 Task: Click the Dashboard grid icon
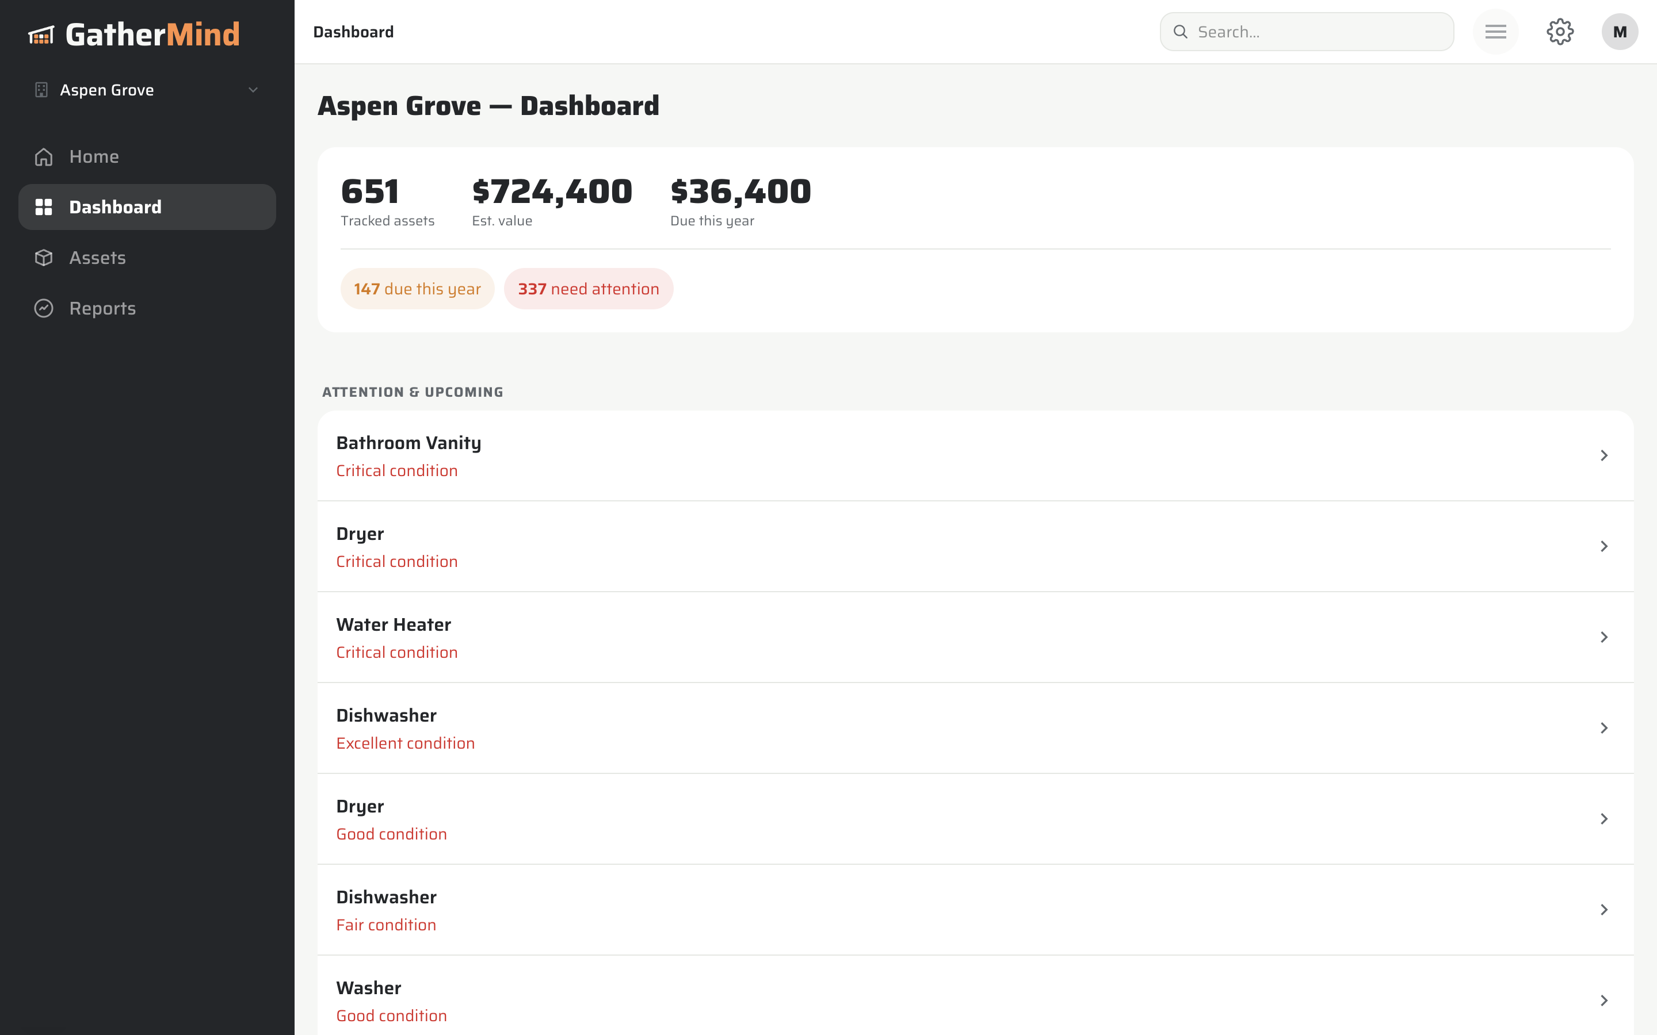coord(44,207)
